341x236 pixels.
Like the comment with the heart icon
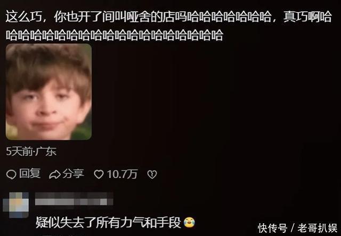[99, 174]
